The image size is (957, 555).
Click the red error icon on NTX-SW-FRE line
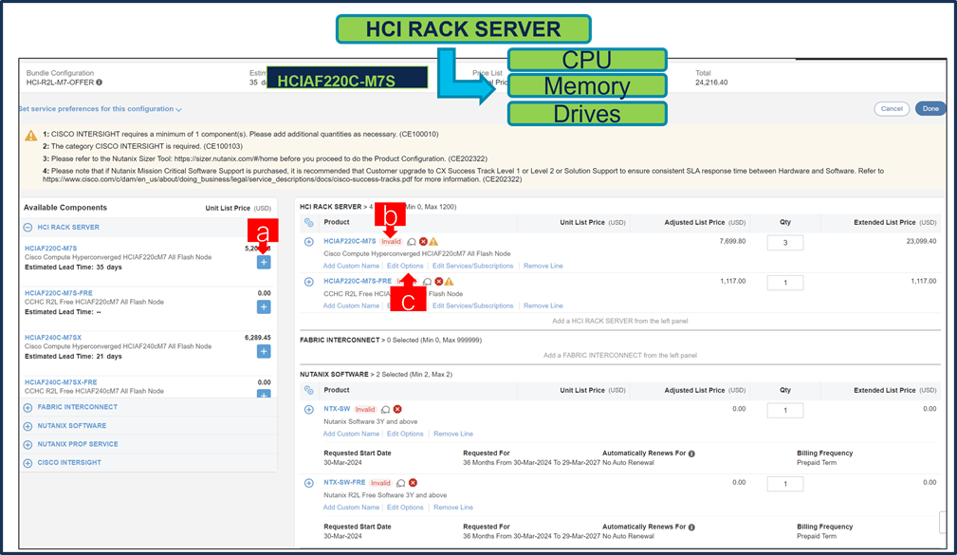tap(414, 483)
